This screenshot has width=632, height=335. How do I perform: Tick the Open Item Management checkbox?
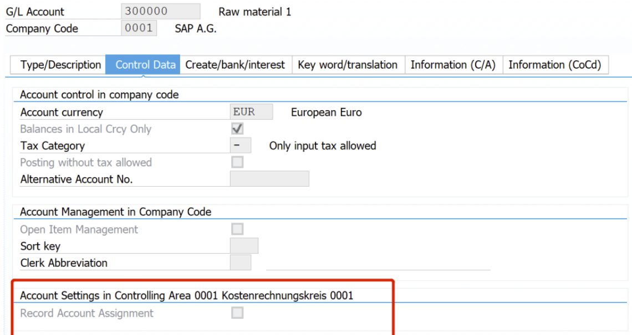pos(237,229)
